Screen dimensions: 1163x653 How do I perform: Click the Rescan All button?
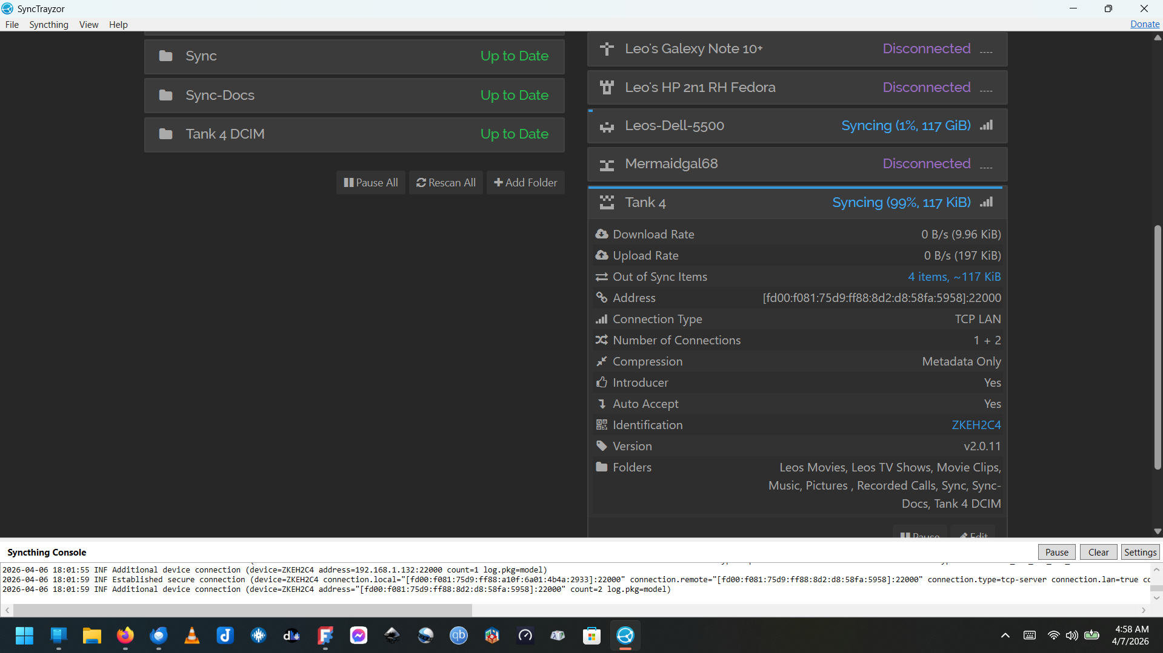[x=446, y=183]
